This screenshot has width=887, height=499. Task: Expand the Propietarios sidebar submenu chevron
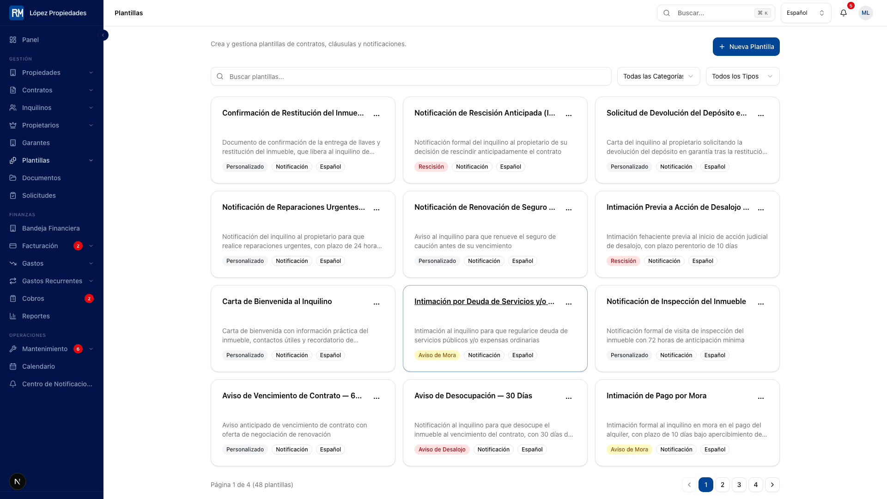click(x=91, y=125)
